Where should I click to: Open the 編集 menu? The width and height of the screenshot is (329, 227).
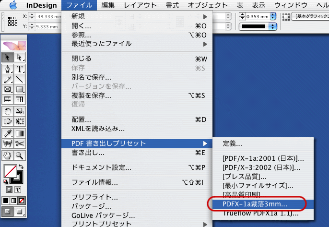108,5
